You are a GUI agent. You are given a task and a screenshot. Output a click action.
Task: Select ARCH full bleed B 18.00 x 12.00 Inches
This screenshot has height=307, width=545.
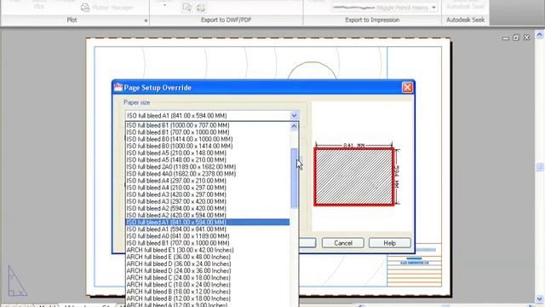[208, 292]
